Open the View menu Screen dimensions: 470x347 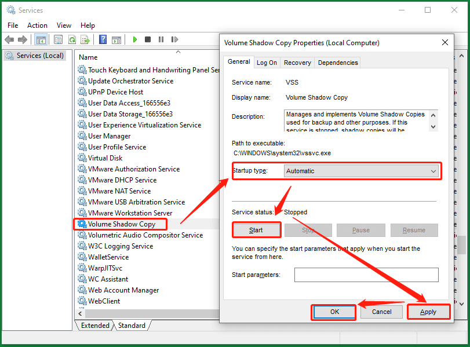point(64,25)
